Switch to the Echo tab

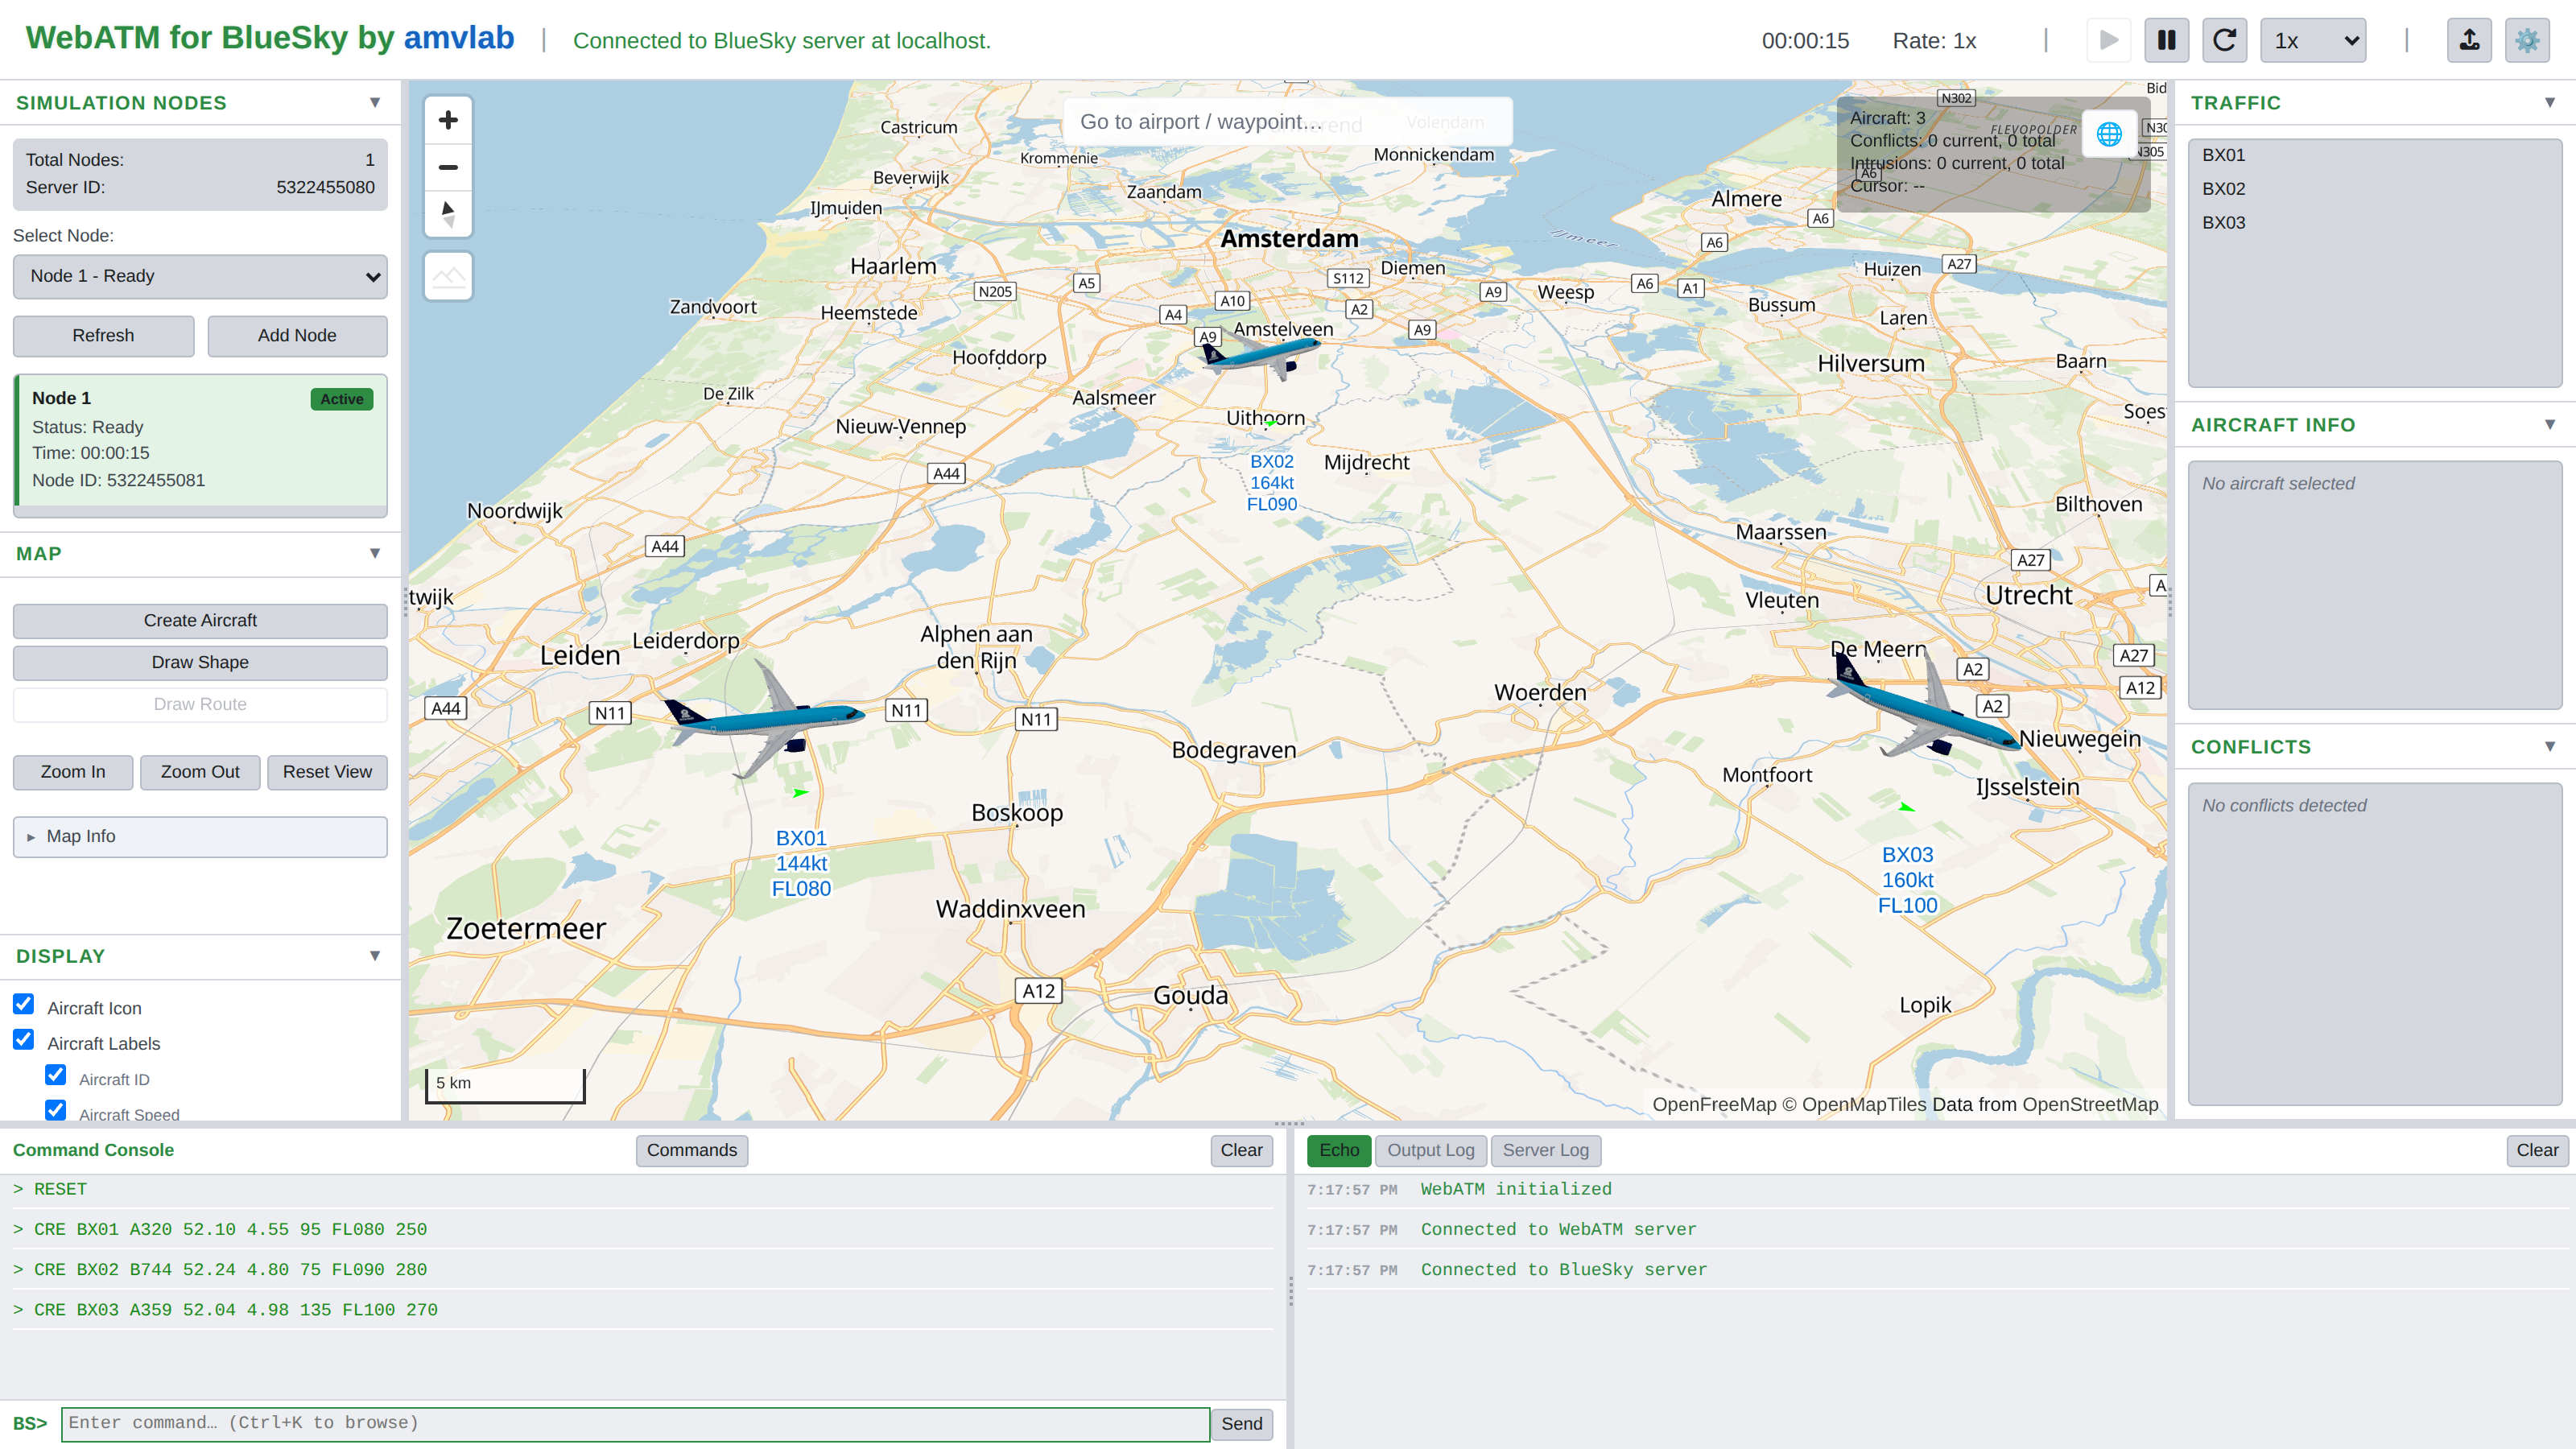(1338, 1150)
